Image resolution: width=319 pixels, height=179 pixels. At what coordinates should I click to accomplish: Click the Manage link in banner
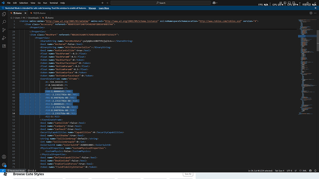click(x=92, y=8)
